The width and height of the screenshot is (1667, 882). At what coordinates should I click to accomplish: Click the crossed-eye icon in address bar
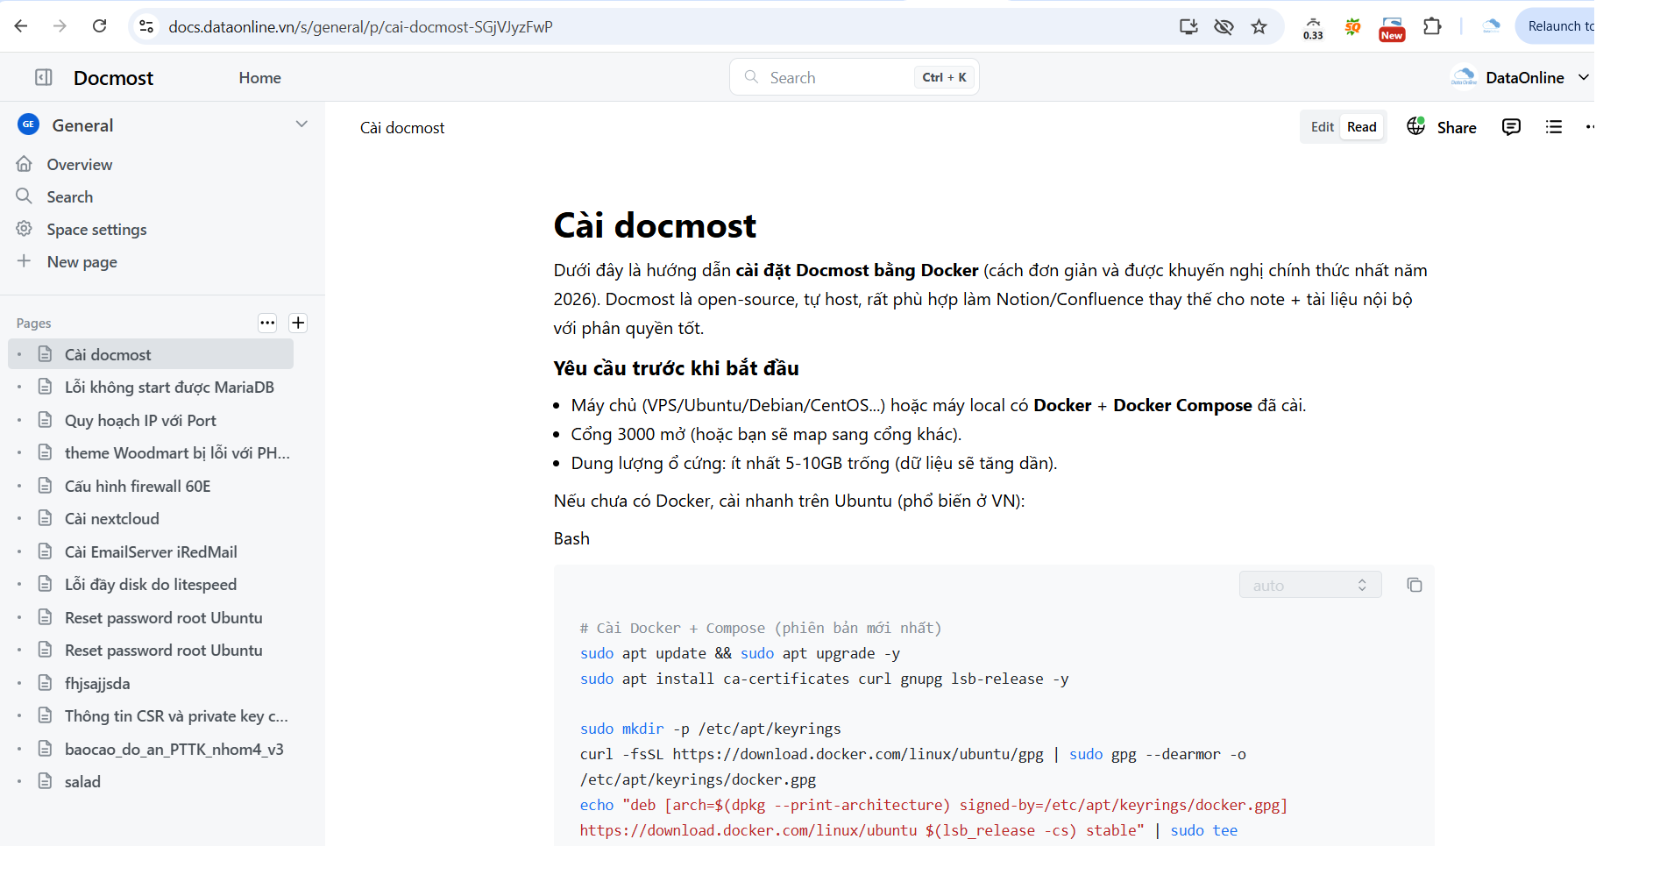pos(1224,26)
